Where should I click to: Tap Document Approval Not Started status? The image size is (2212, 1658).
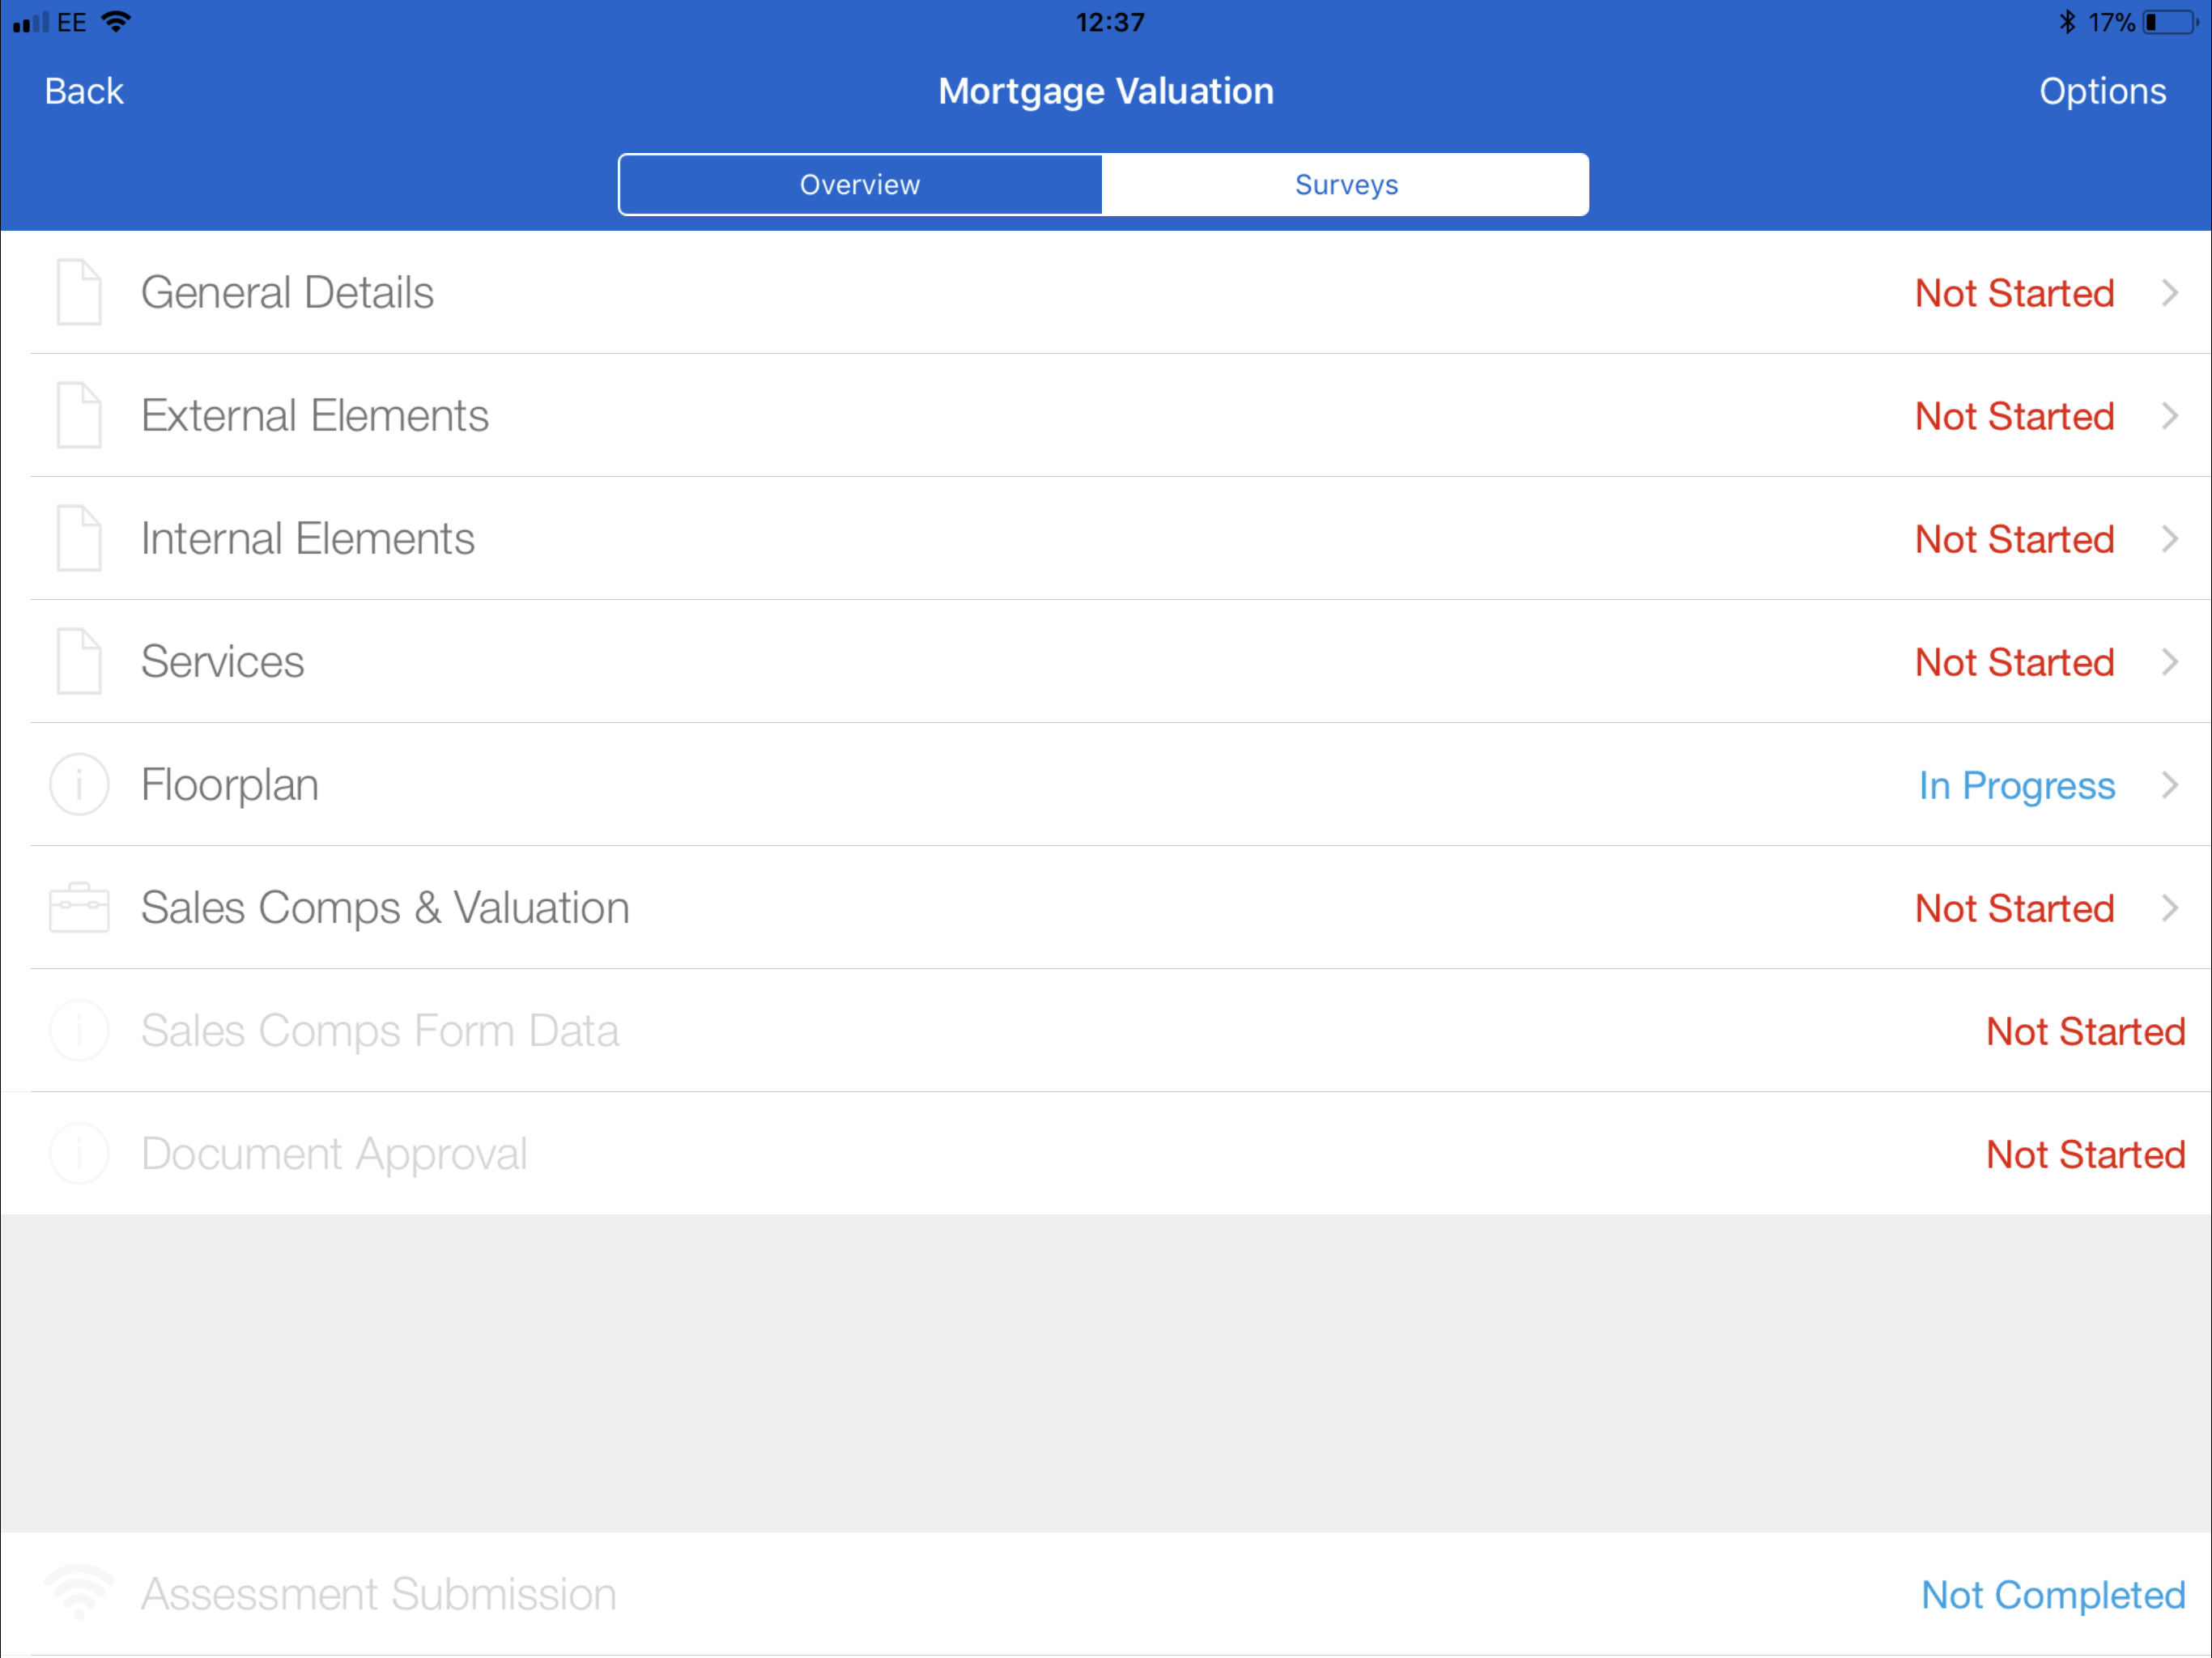(x=2085, y=1154)
